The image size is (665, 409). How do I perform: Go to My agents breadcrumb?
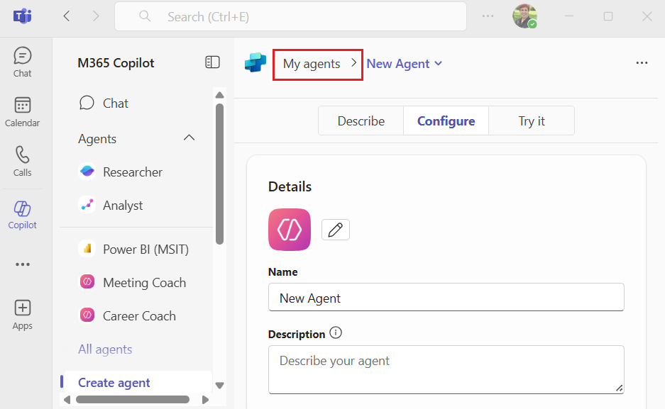click(312, 64)
